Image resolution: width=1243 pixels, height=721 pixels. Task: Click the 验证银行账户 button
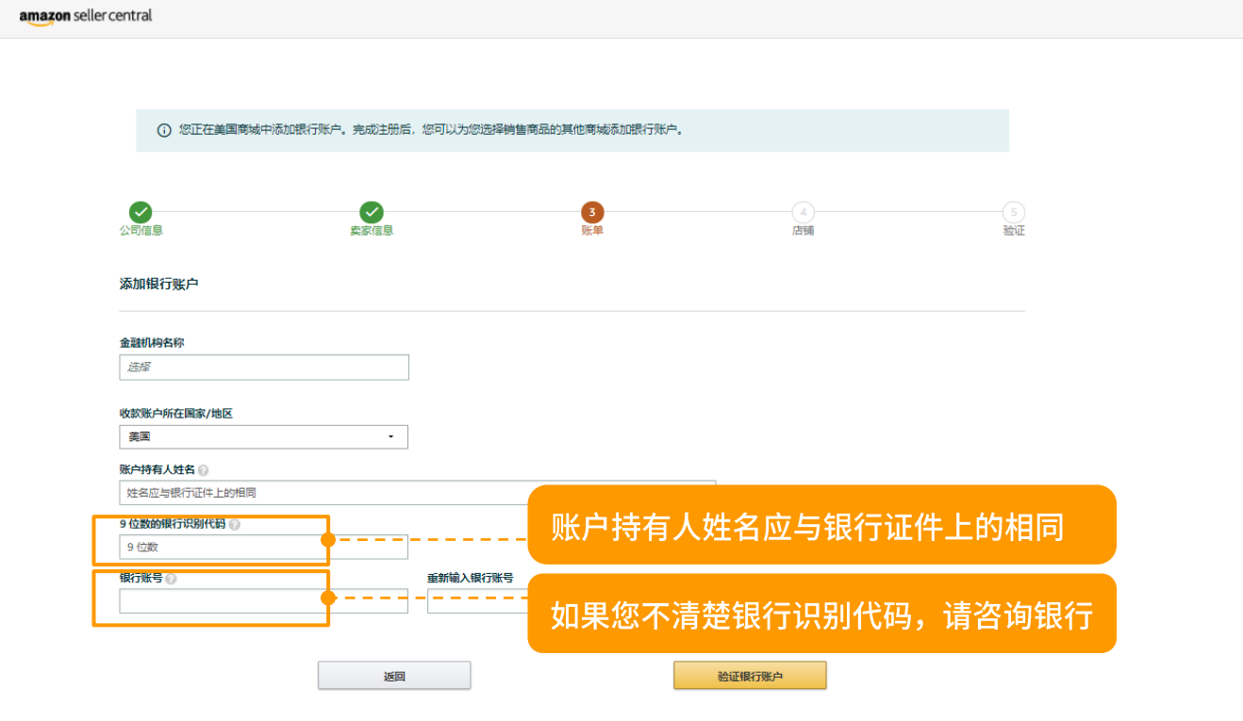[x=750, y=676]
